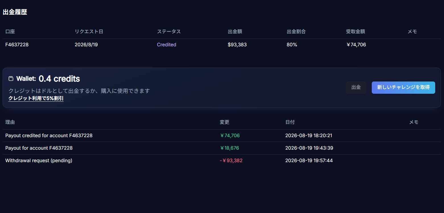444x213 pixels.
Task: Select the Payout credited for account F4637228 row
Action: [x=222, y=135]
